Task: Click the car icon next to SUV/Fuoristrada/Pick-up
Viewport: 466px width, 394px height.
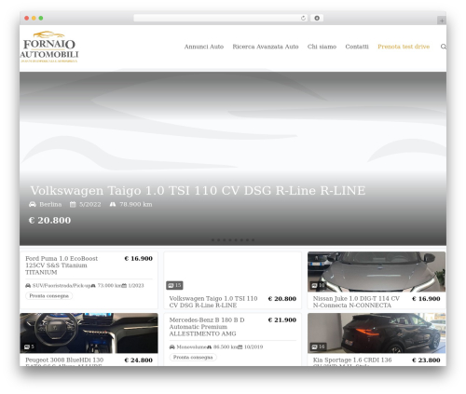Action: click(x=28, y=286)
